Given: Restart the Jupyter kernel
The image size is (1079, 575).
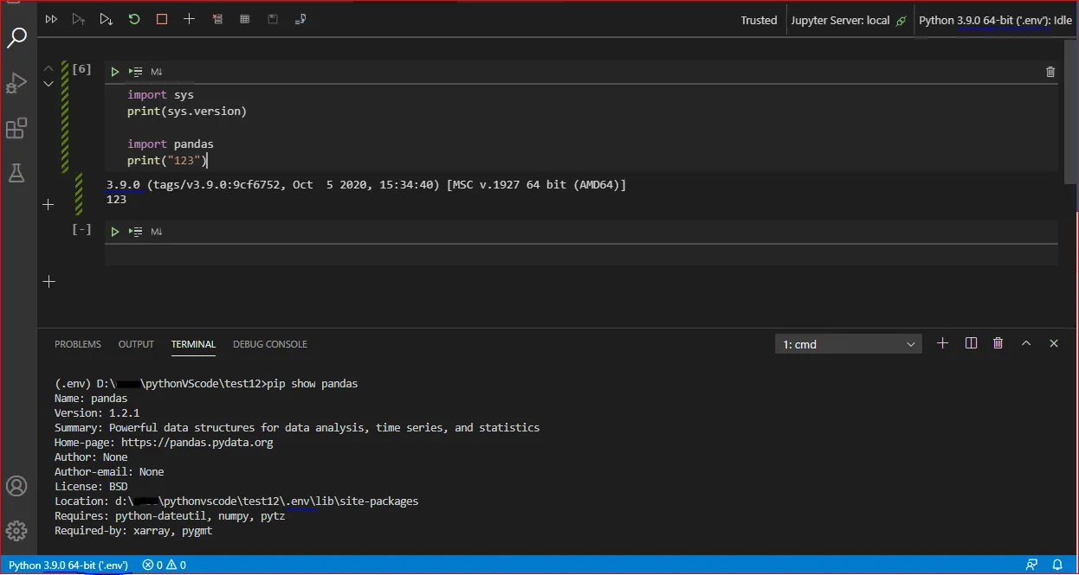Looking at the screenshot, I should [134, 19].
